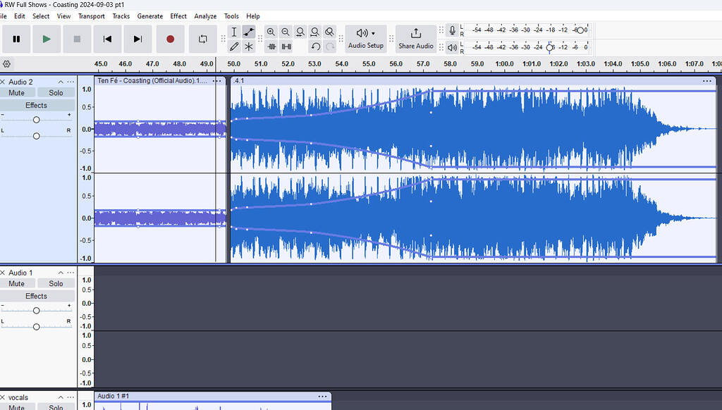Click the Undo arrow icon
The height and width of the screenshot is (410, 722).
coord(315,46)
